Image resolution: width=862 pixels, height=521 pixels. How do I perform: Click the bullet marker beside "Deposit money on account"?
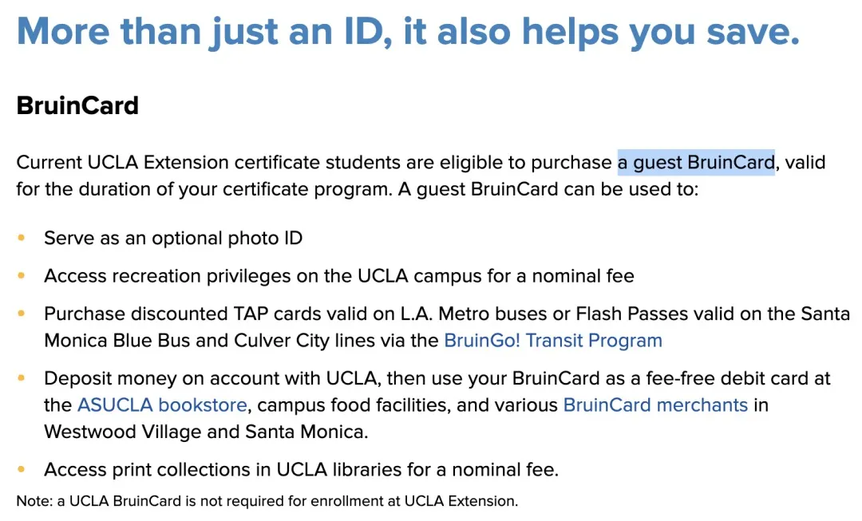(22, 378)
